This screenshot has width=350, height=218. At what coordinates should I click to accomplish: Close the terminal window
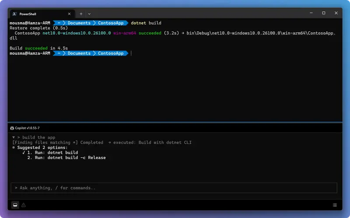tap(336, 13)
